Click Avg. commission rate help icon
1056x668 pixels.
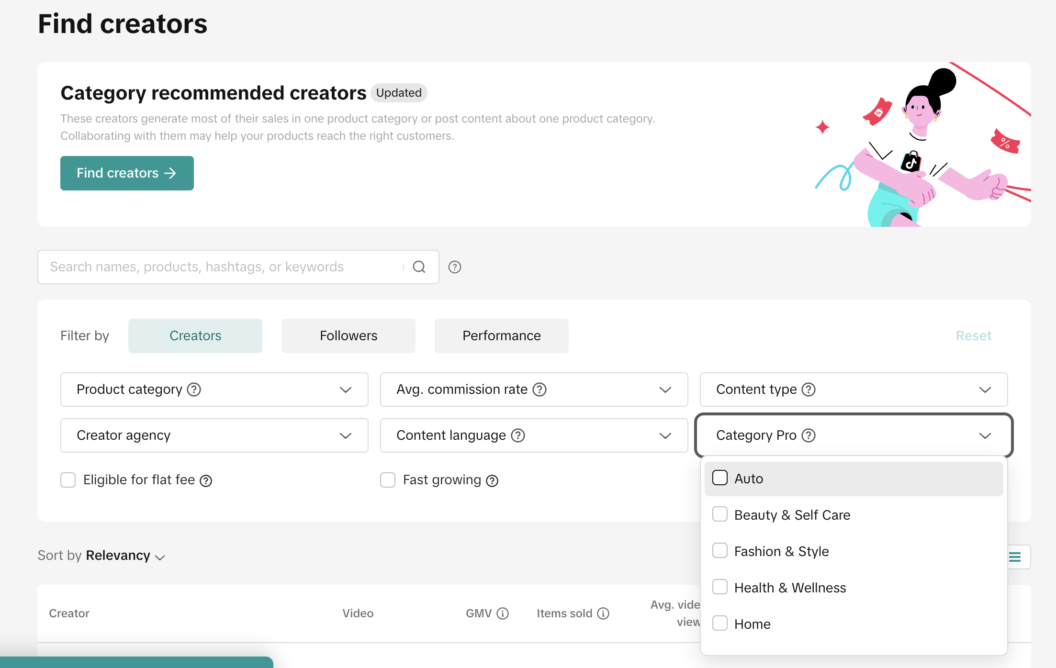(539, 390)
